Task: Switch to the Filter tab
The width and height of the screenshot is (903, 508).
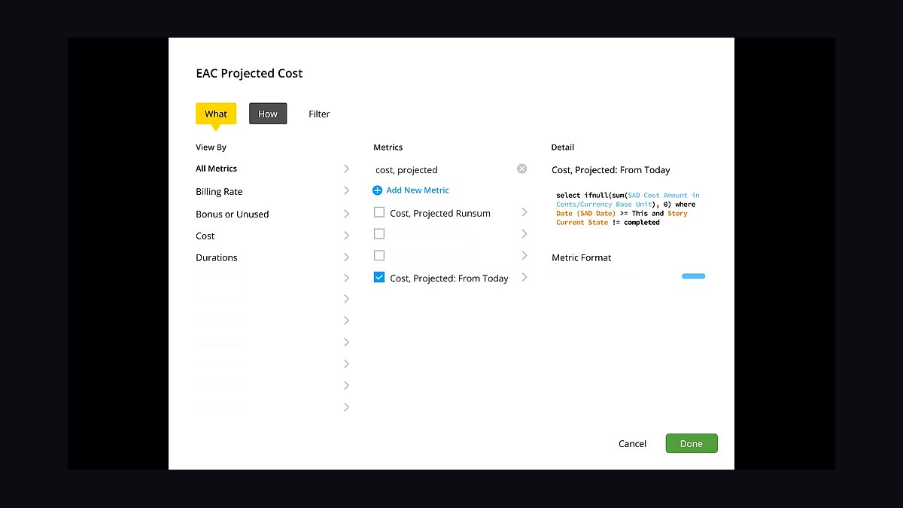Action: (319, 114)
